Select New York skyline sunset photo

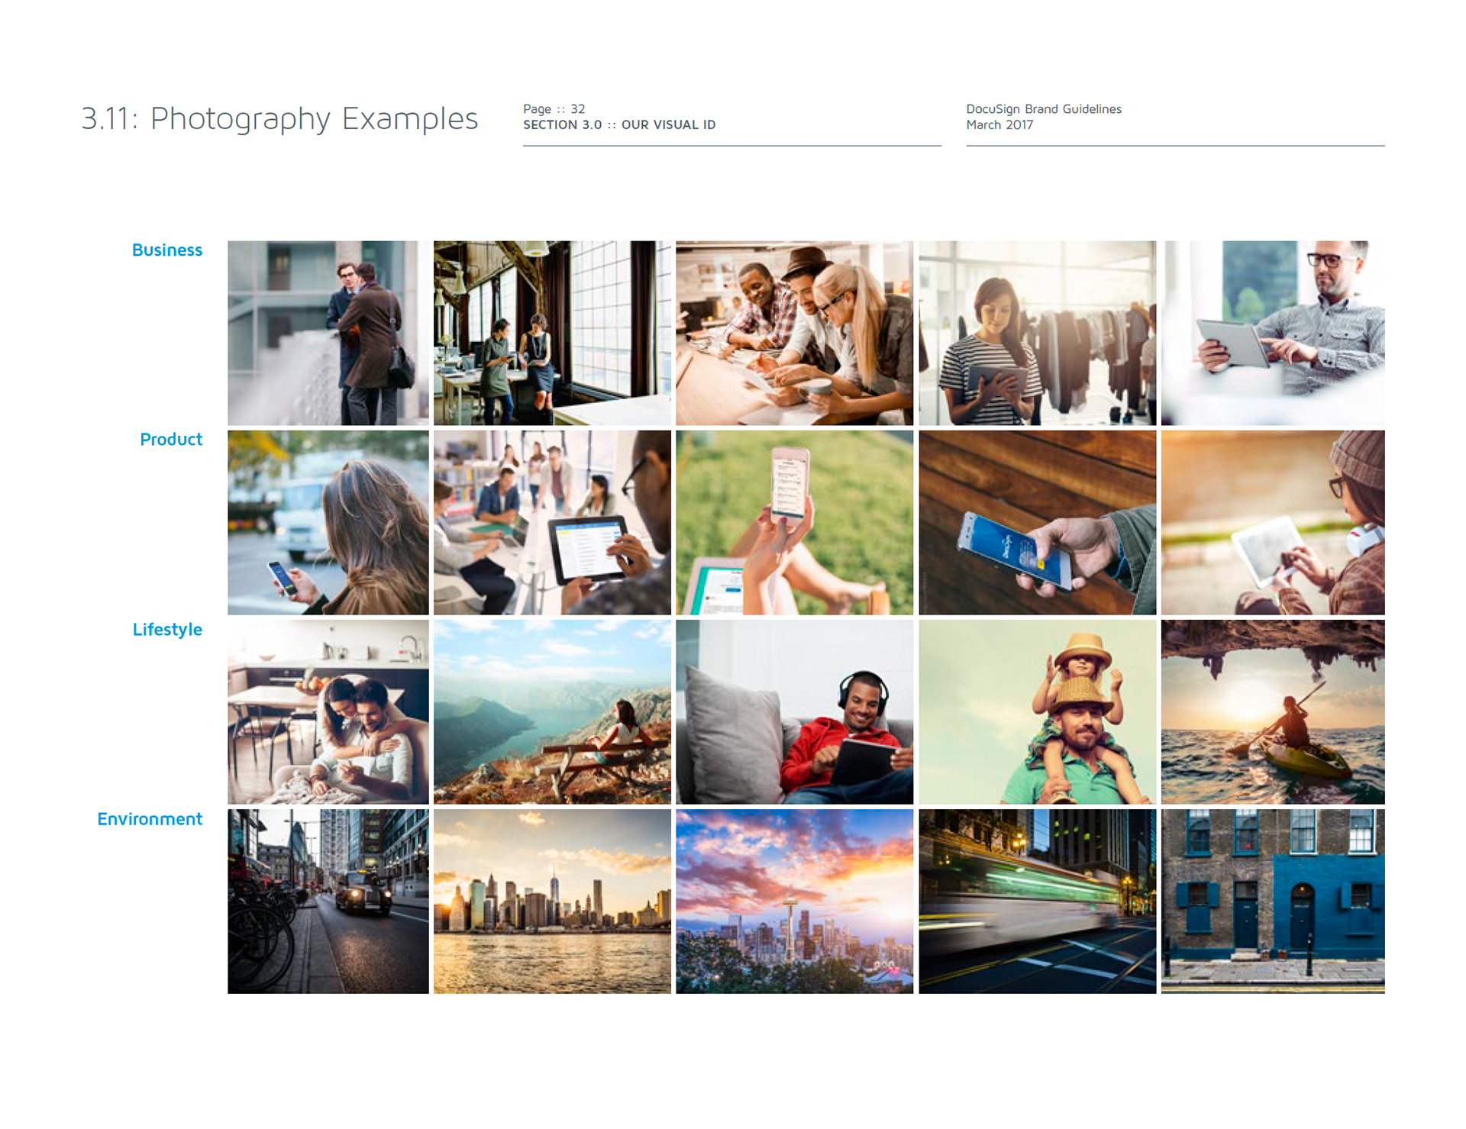click(552, 901)
